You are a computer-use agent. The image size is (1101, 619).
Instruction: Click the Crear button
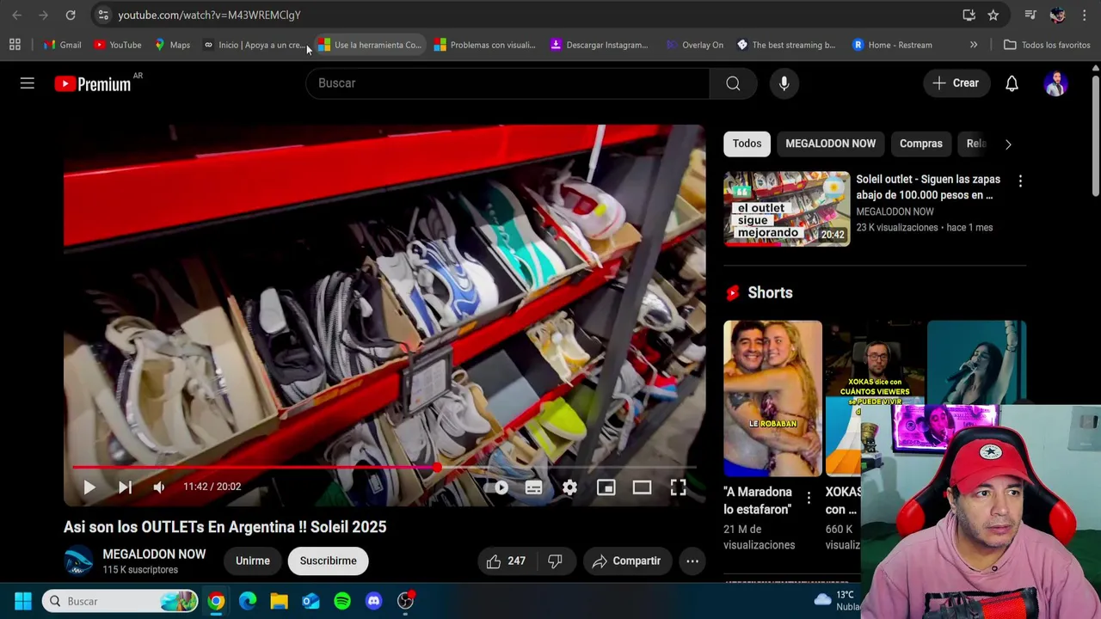pos(956,83)
